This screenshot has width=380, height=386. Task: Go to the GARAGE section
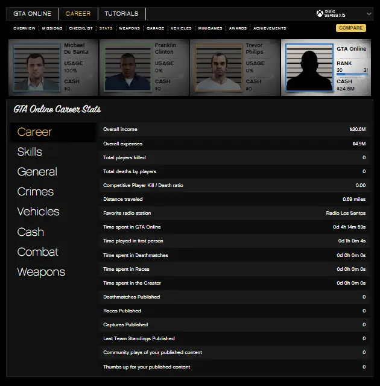tap(155, 28)
